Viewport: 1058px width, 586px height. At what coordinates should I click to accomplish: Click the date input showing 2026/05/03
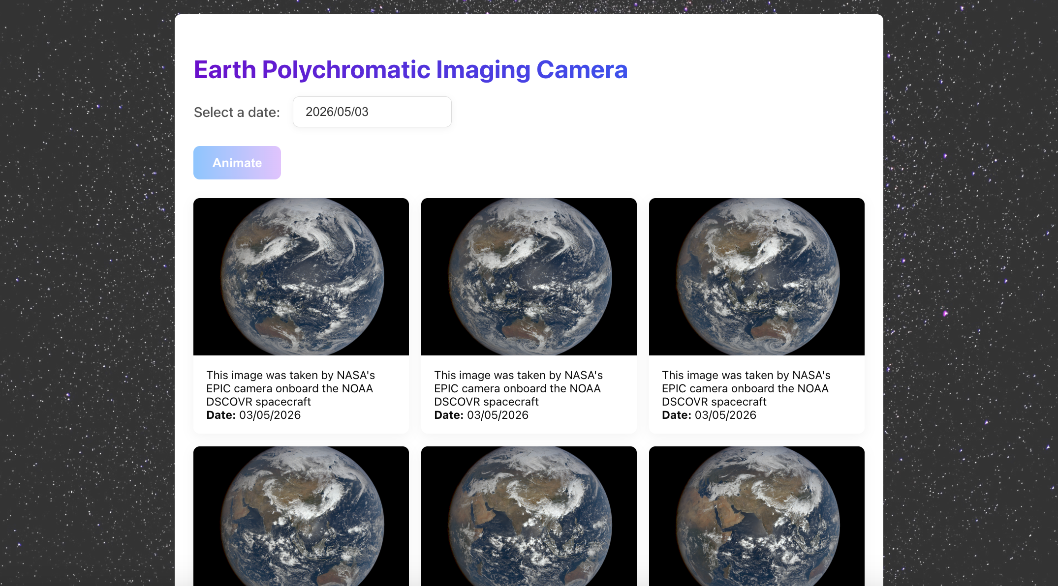tap(372, 112)
